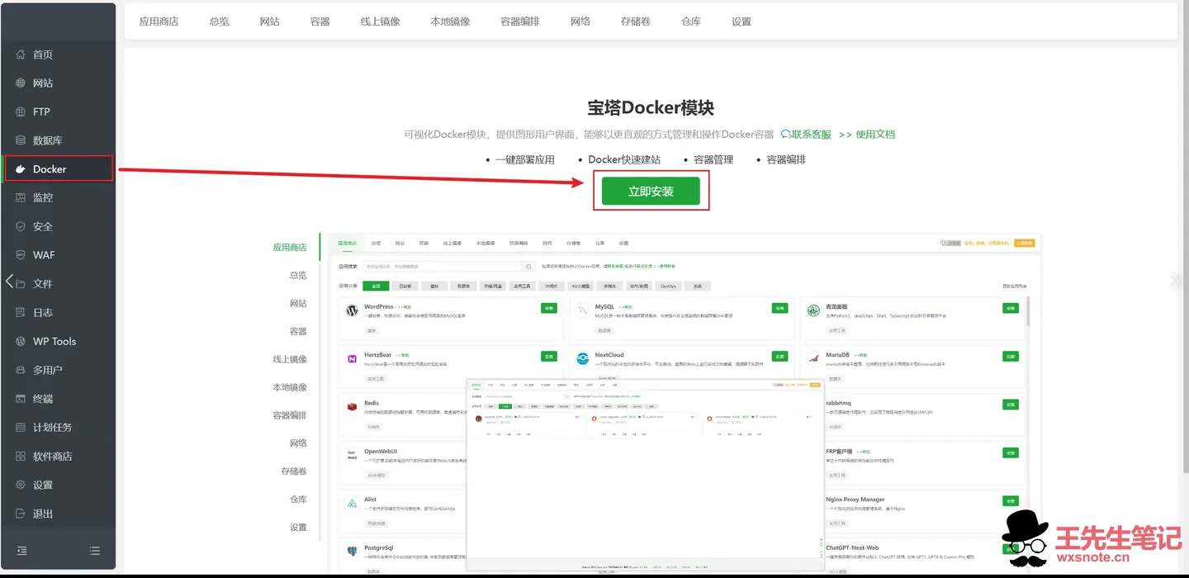Click the 容器管理 feature text
Viewport: 1189px width, 578px height.
click(713, 159)
